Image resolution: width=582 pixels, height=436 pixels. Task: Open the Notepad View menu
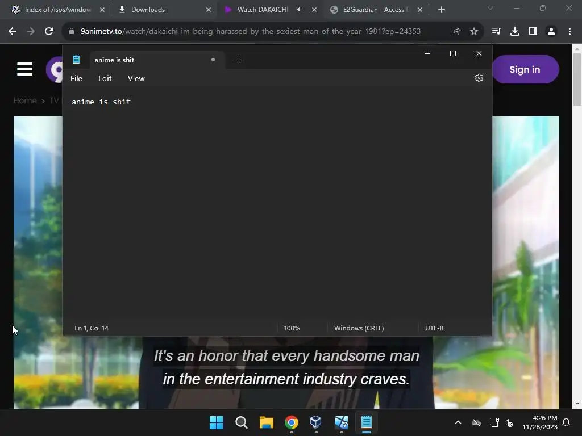pyautogui.click(x=136, y=78)
